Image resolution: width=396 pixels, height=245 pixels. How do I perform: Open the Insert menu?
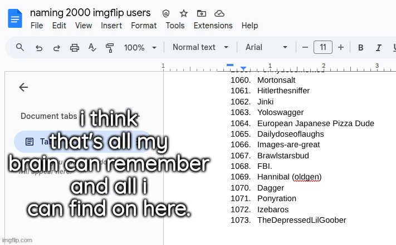111,26
